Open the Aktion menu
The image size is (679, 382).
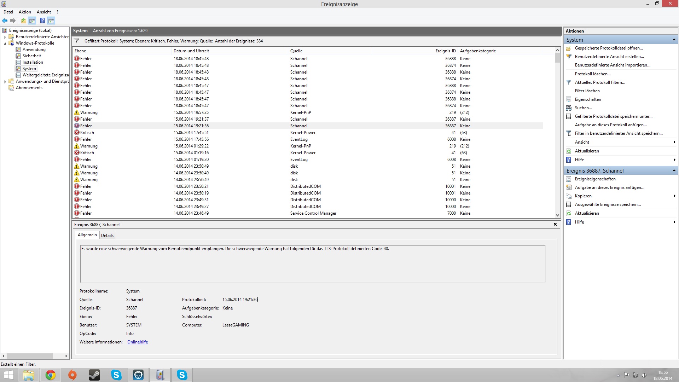coord(25,12)
